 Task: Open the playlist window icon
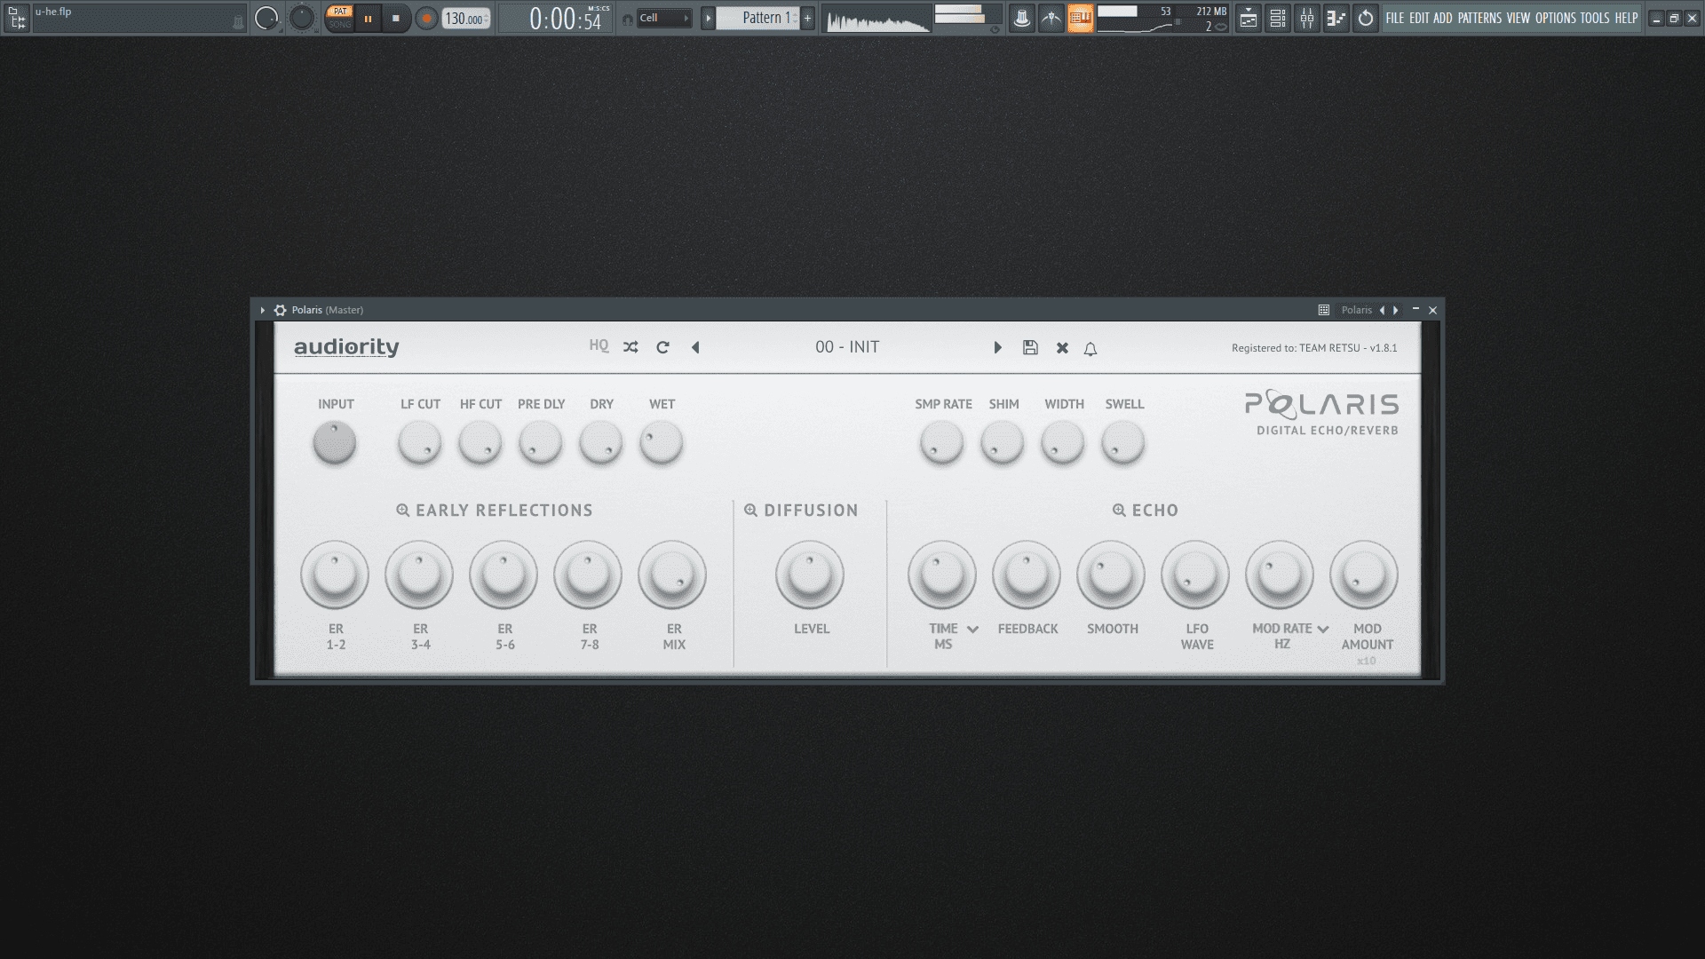pos(1249,18)
